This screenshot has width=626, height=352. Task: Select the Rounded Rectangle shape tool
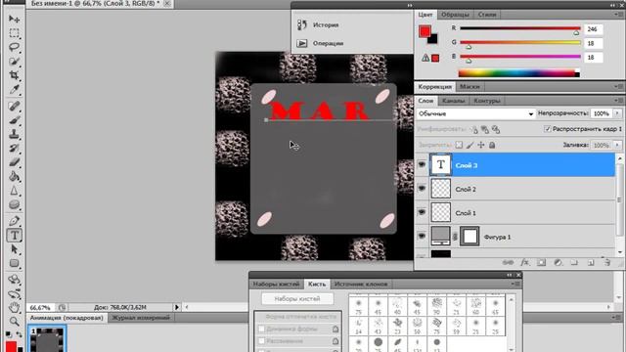[14, 263]
